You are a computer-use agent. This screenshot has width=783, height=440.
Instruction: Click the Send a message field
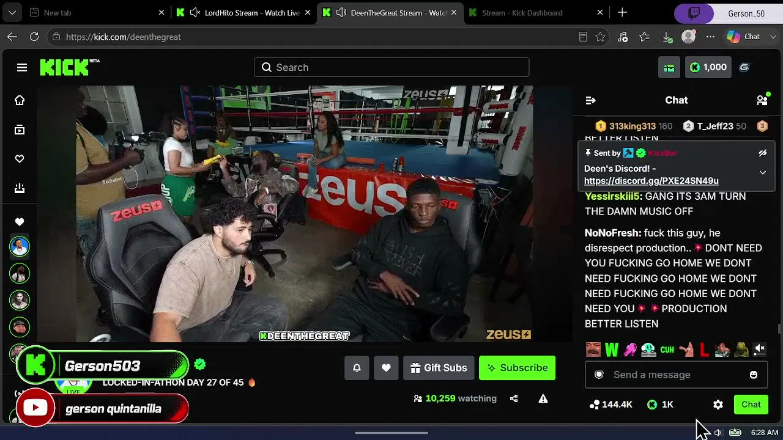[x=676, y=375]
